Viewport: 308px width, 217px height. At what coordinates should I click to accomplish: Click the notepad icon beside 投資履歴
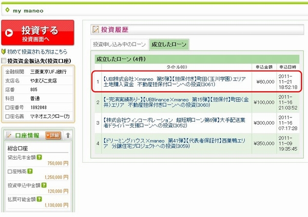click(x=95, y=29)
